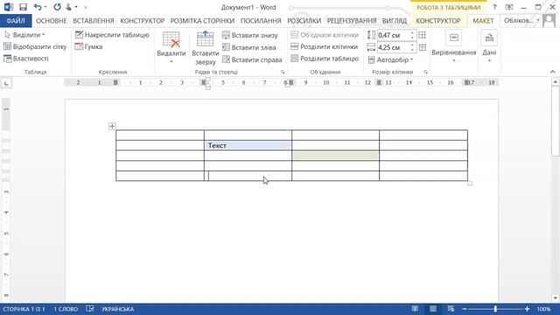560x315 pixels.
Task: Expand the Видалити dropdown arrow
Action: click(171, 61)
